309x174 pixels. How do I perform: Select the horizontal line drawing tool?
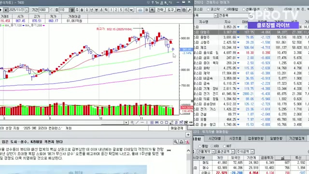point(142,122)
